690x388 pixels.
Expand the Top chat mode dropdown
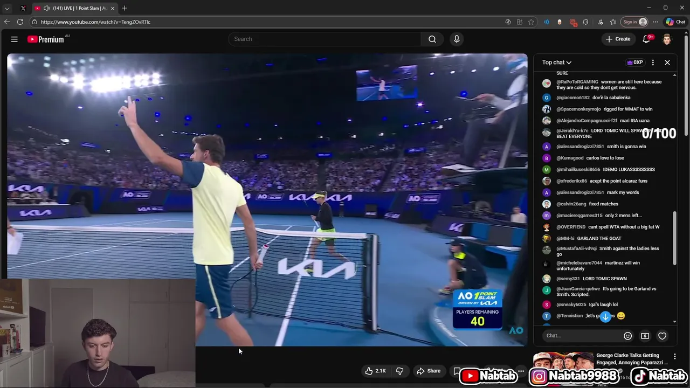(557, 63)
